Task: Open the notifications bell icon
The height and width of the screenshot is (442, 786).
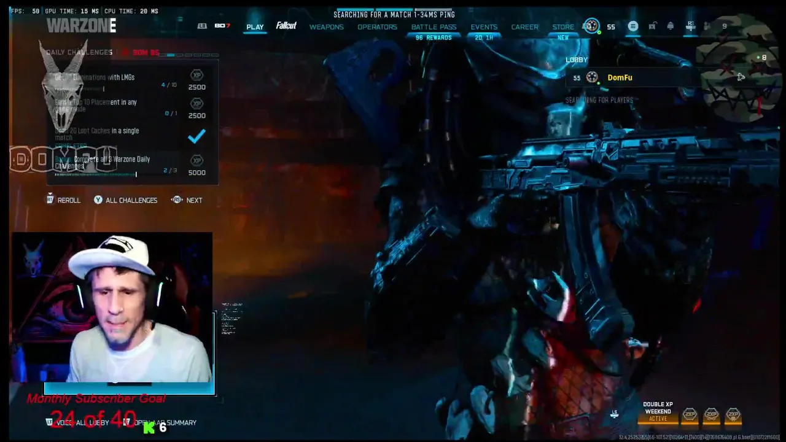Action: coord(671,26)
